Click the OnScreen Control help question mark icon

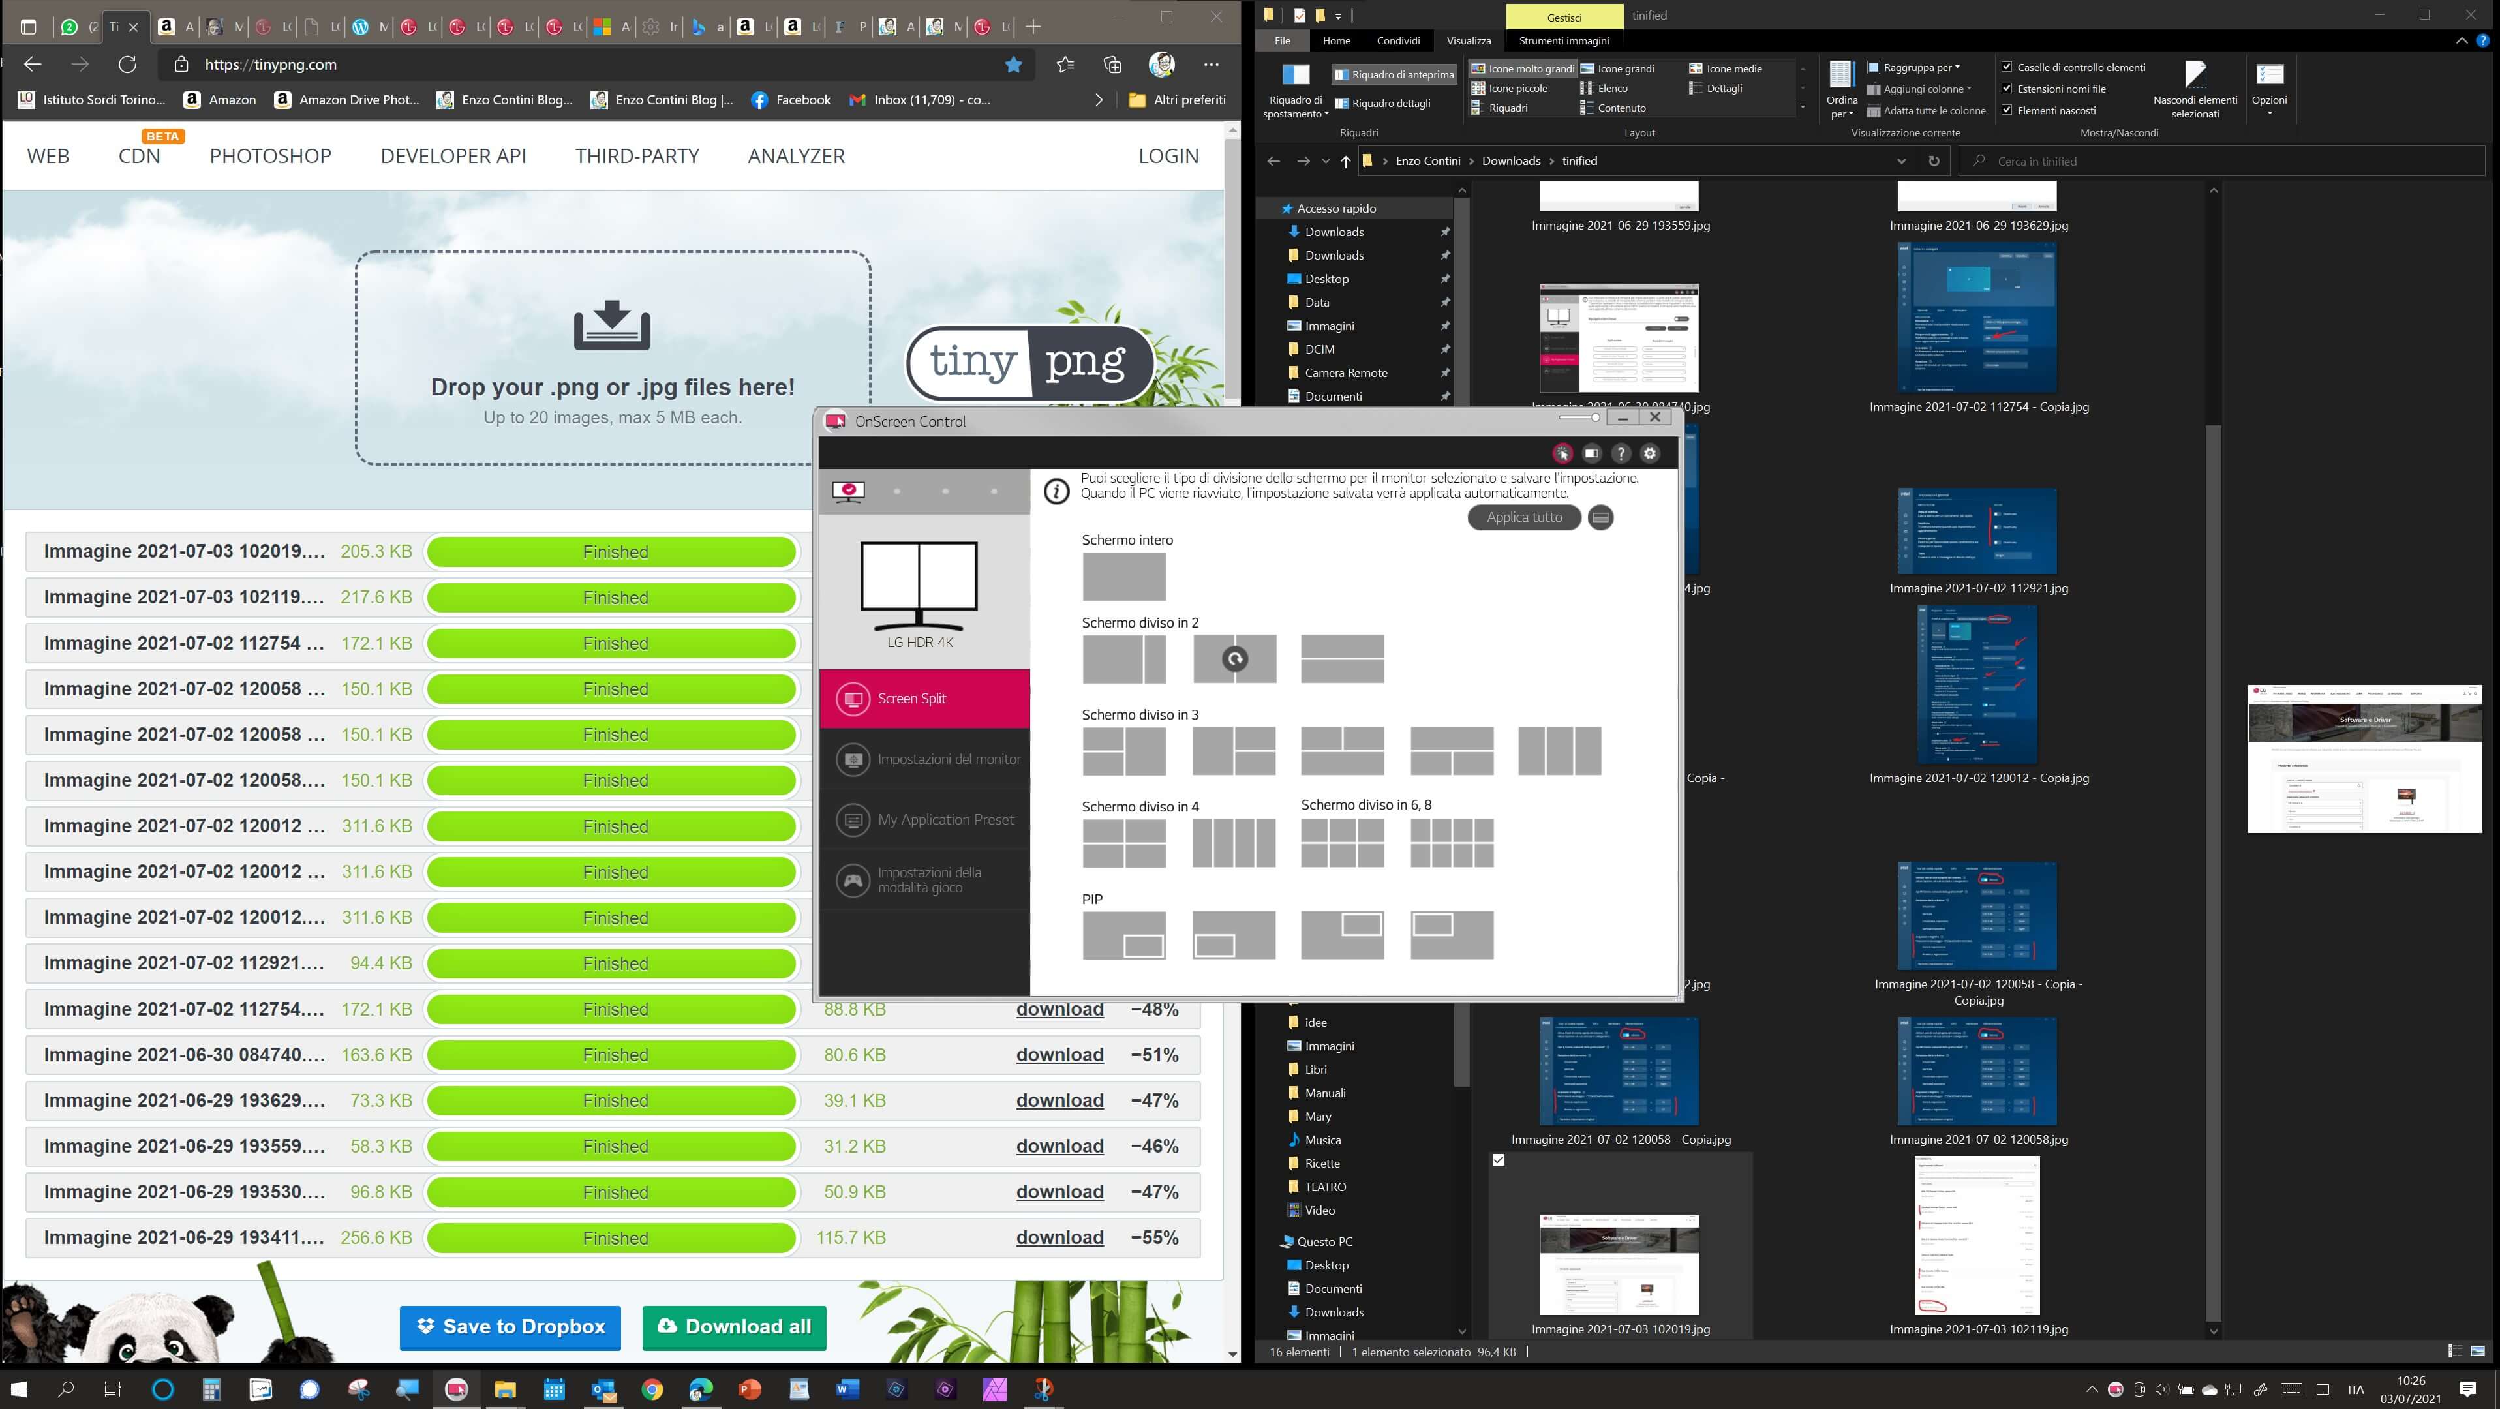[x=1621, y=453]
